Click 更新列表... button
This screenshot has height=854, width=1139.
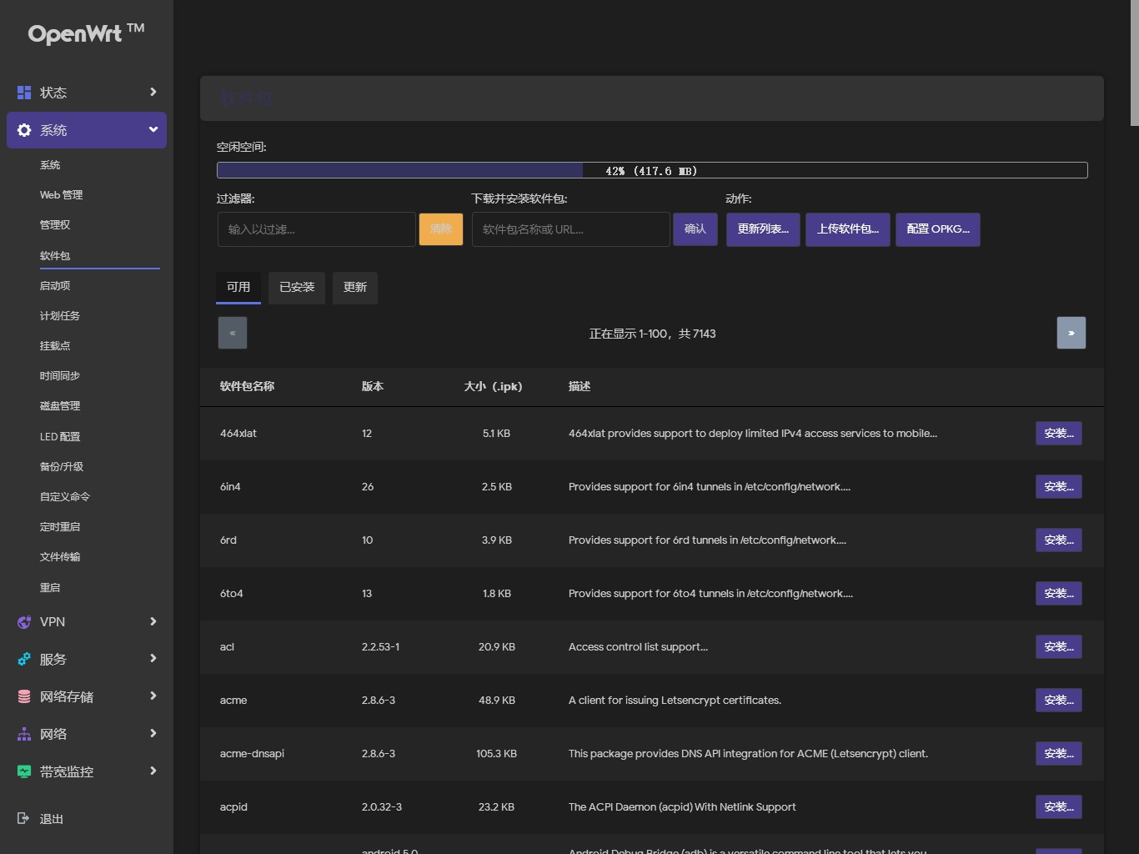(x=763, y=229)
